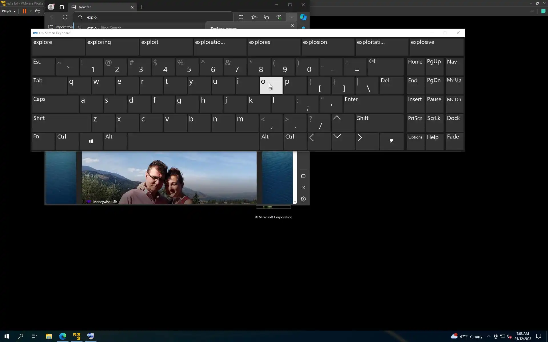Click the Browser essentials heart icon
The width and height of the screenshot is (548, 342).
pos(279,17)
